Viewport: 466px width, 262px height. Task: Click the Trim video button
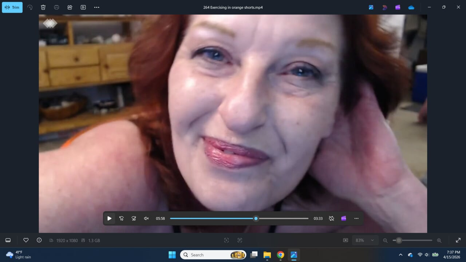12,7
